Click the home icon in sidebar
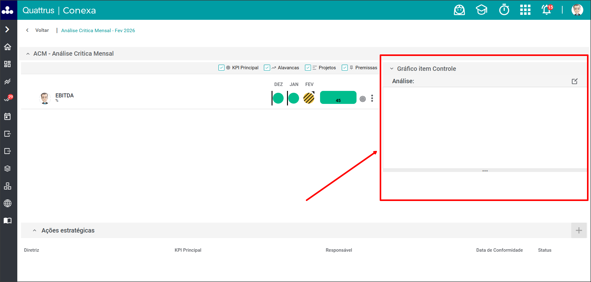Viewport: 591px width, 282px height. [x=7, y=47]
